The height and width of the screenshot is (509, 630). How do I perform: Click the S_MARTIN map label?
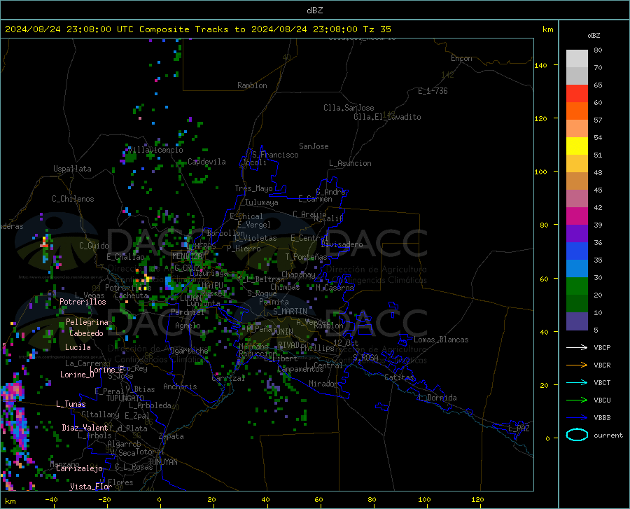(x=290, y=312)
